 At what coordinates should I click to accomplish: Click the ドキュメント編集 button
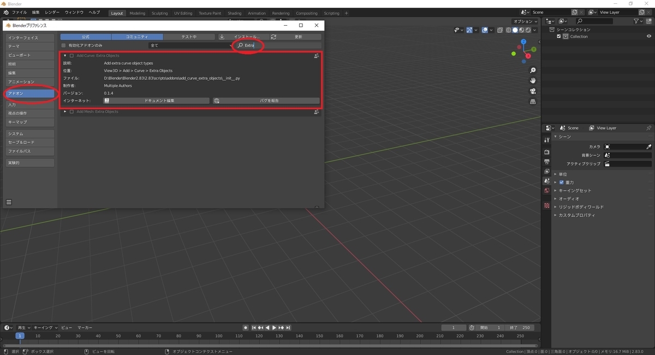[x=157, y=100]
